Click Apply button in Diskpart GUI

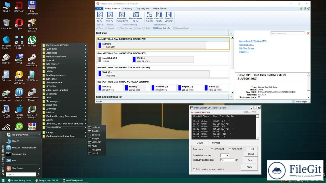249,167
